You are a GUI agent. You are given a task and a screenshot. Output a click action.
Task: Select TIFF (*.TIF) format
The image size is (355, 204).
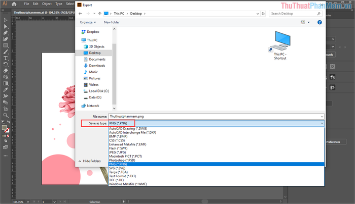coord(216,180)
